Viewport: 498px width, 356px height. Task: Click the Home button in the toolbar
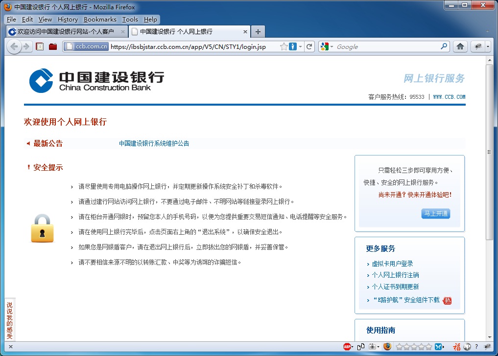coord(460,46)
